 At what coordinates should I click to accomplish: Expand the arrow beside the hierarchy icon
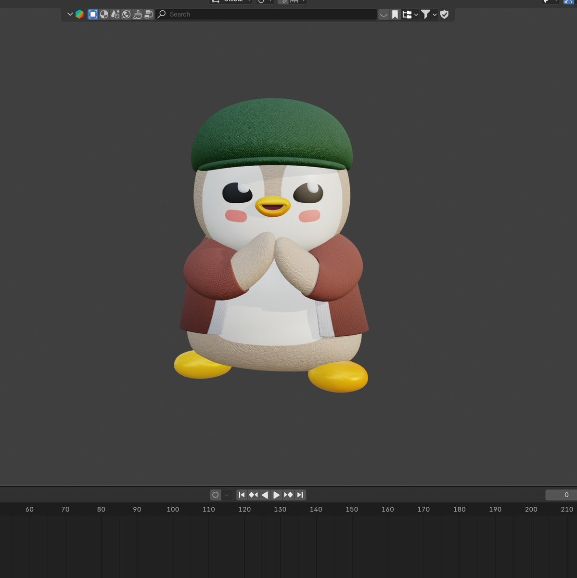click(416, 15)
